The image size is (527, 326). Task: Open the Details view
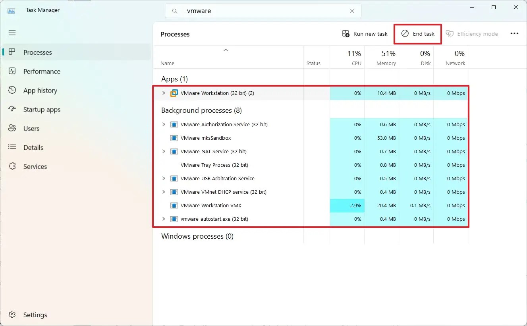[33, 147]
